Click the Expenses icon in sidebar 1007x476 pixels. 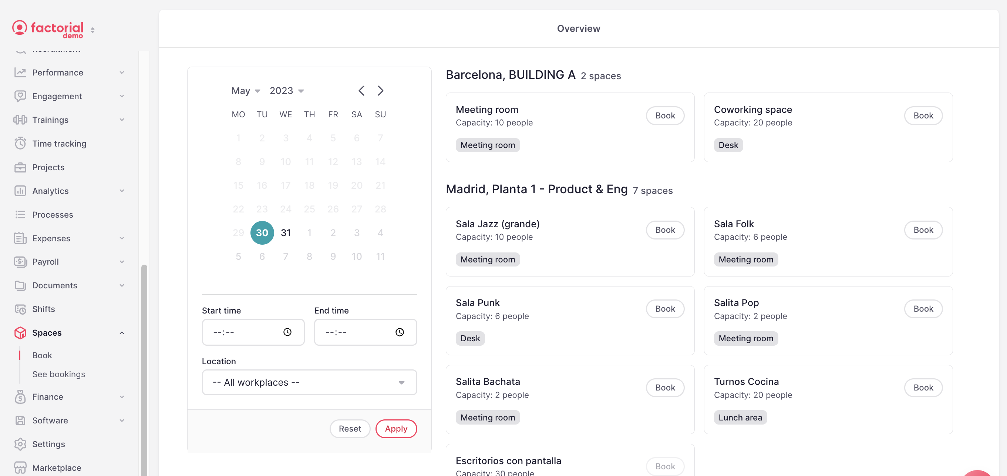(20, 238)
